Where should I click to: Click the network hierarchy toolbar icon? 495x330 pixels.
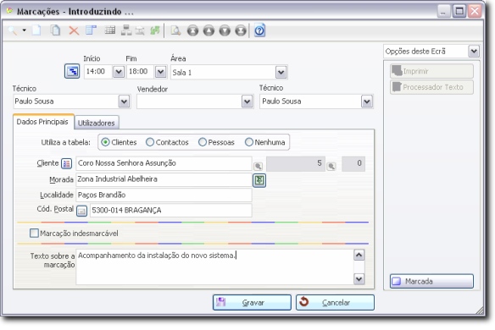(x=126, y=30)
